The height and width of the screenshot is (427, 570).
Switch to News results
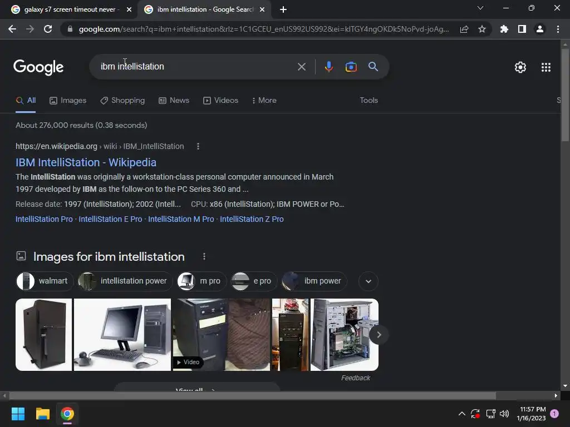click(x=174, y=101)
